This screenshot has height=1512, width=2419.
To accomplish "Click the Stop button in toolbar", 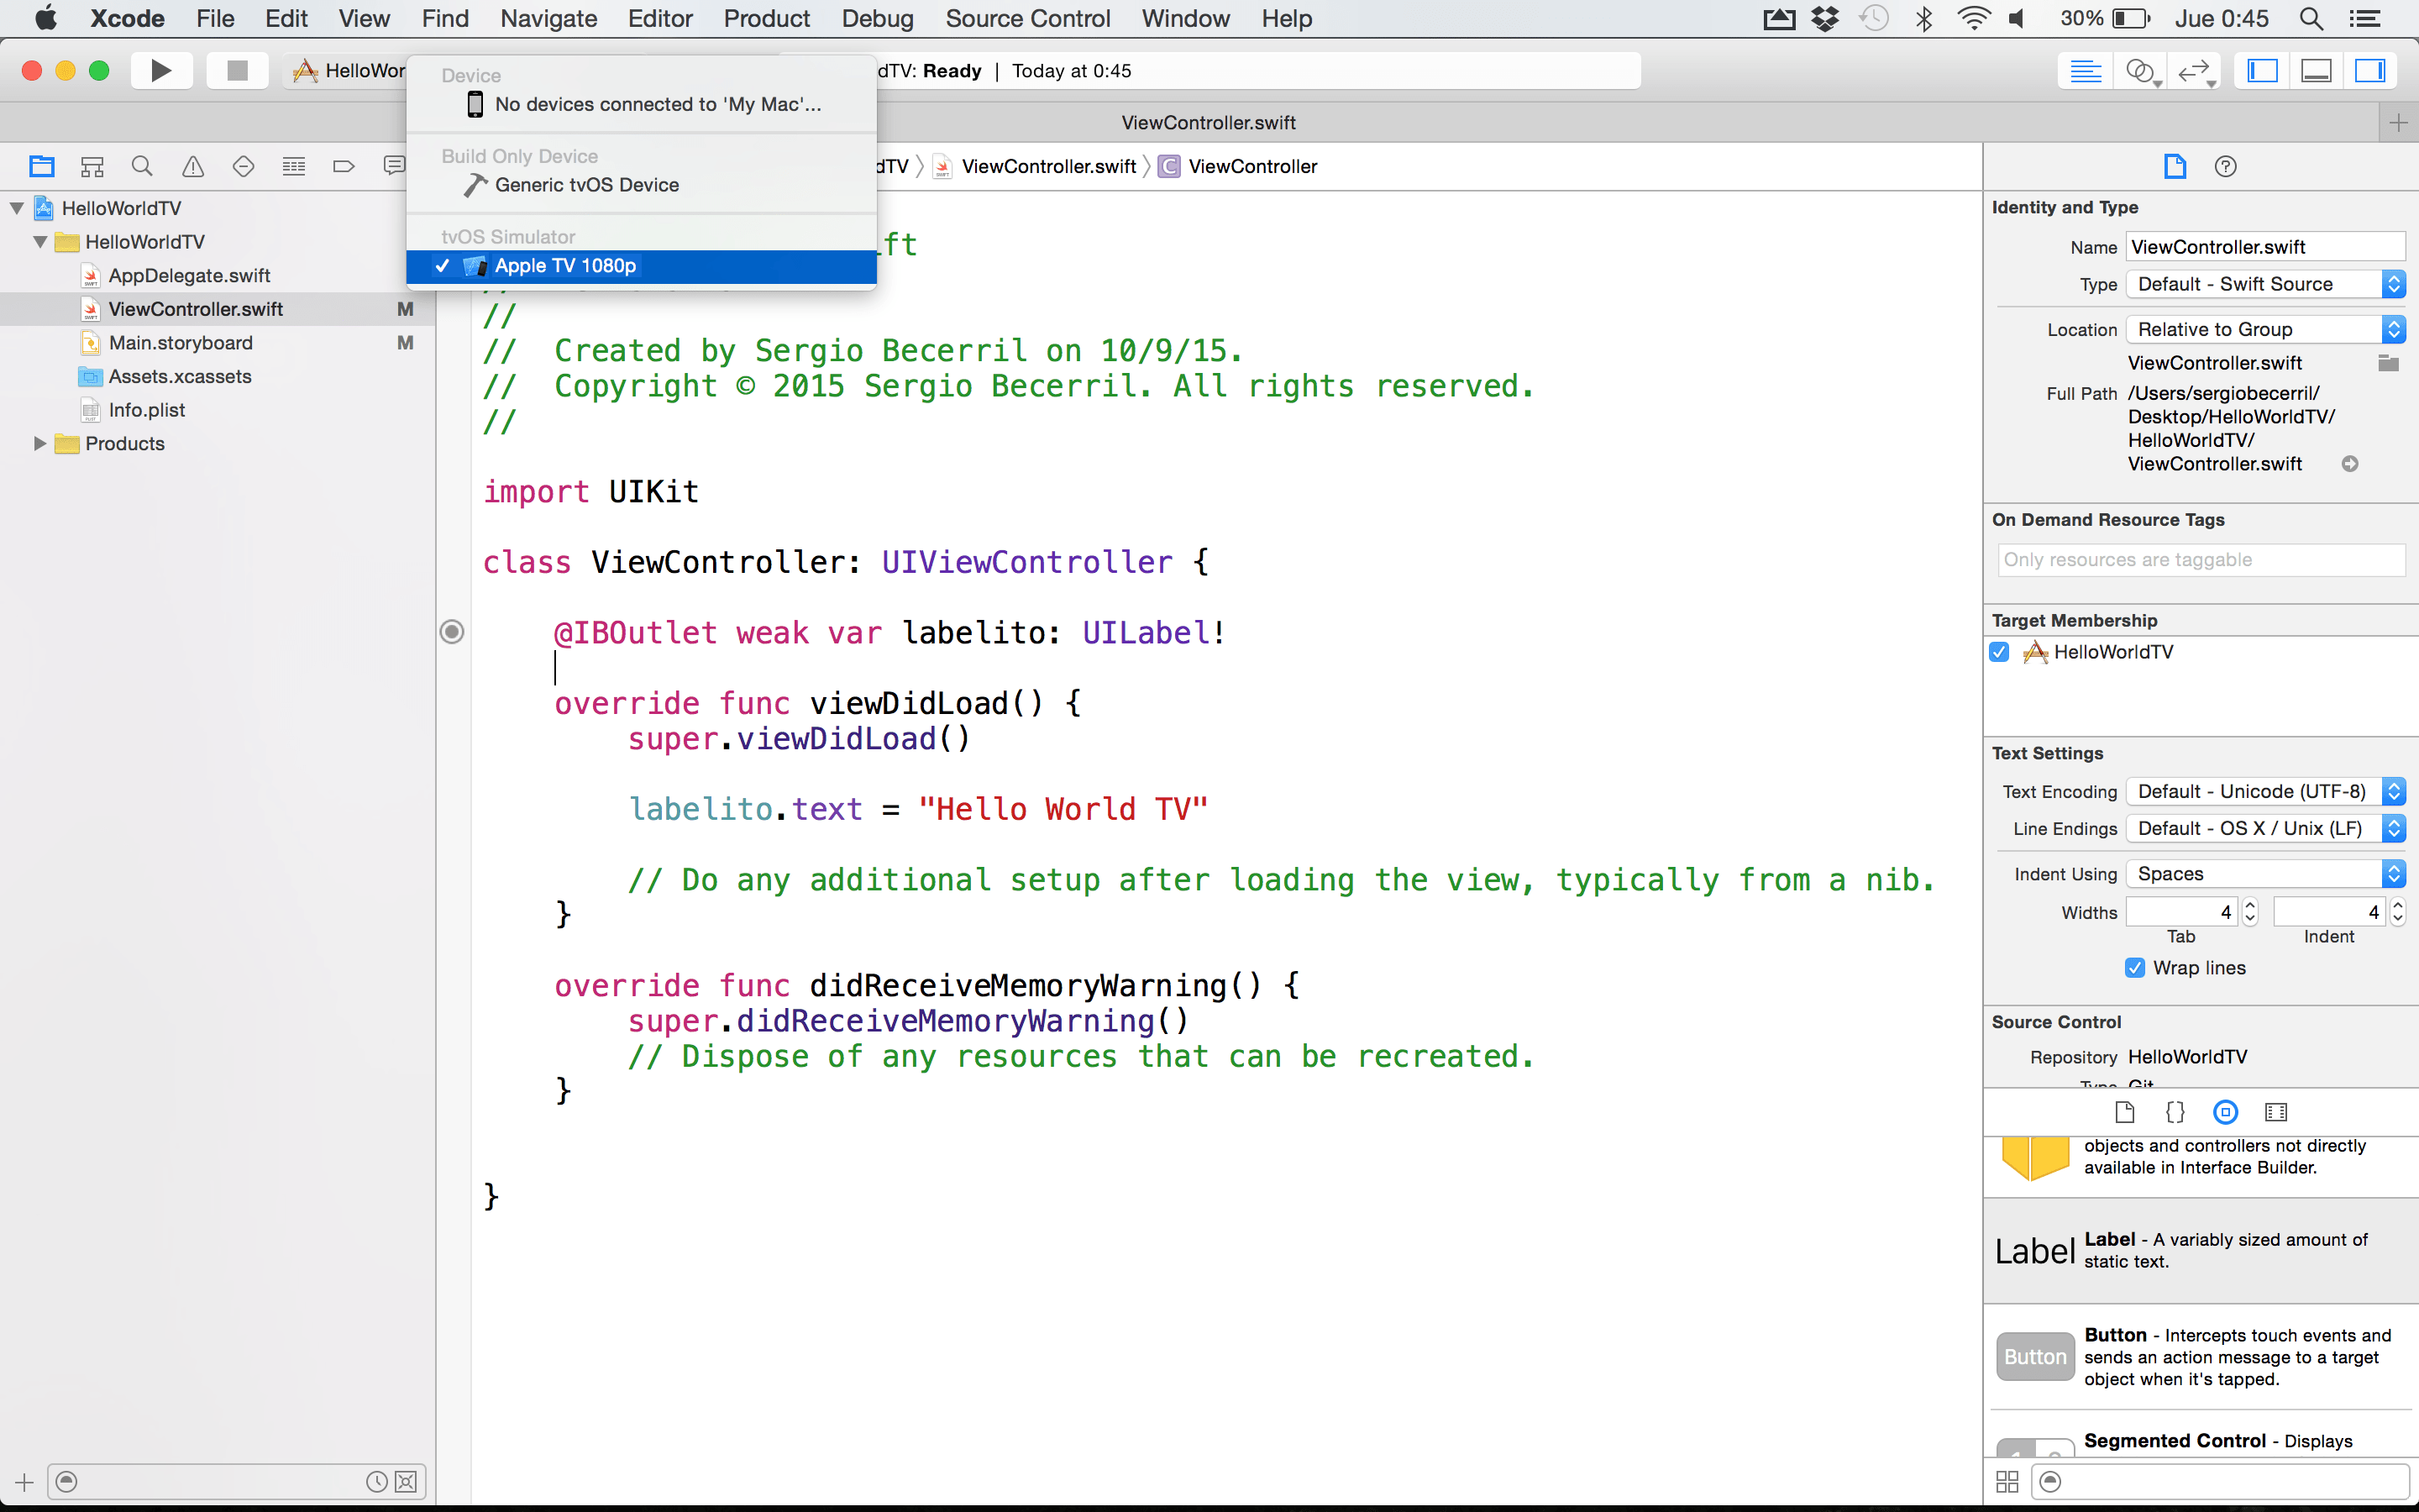I will (237, 70).
